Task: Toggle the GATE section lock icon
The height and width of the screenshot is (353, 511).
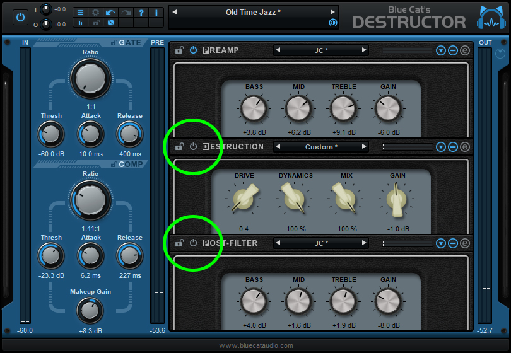Action: [x=114, y=43]
